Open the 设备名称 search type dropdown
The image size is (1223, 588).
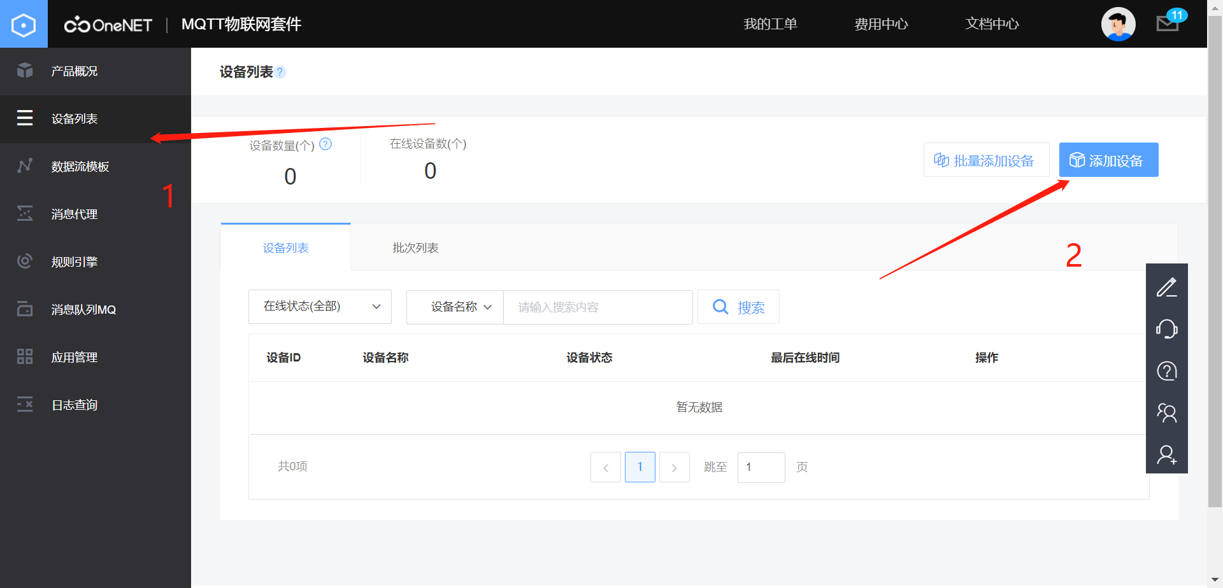coord(454,307)
